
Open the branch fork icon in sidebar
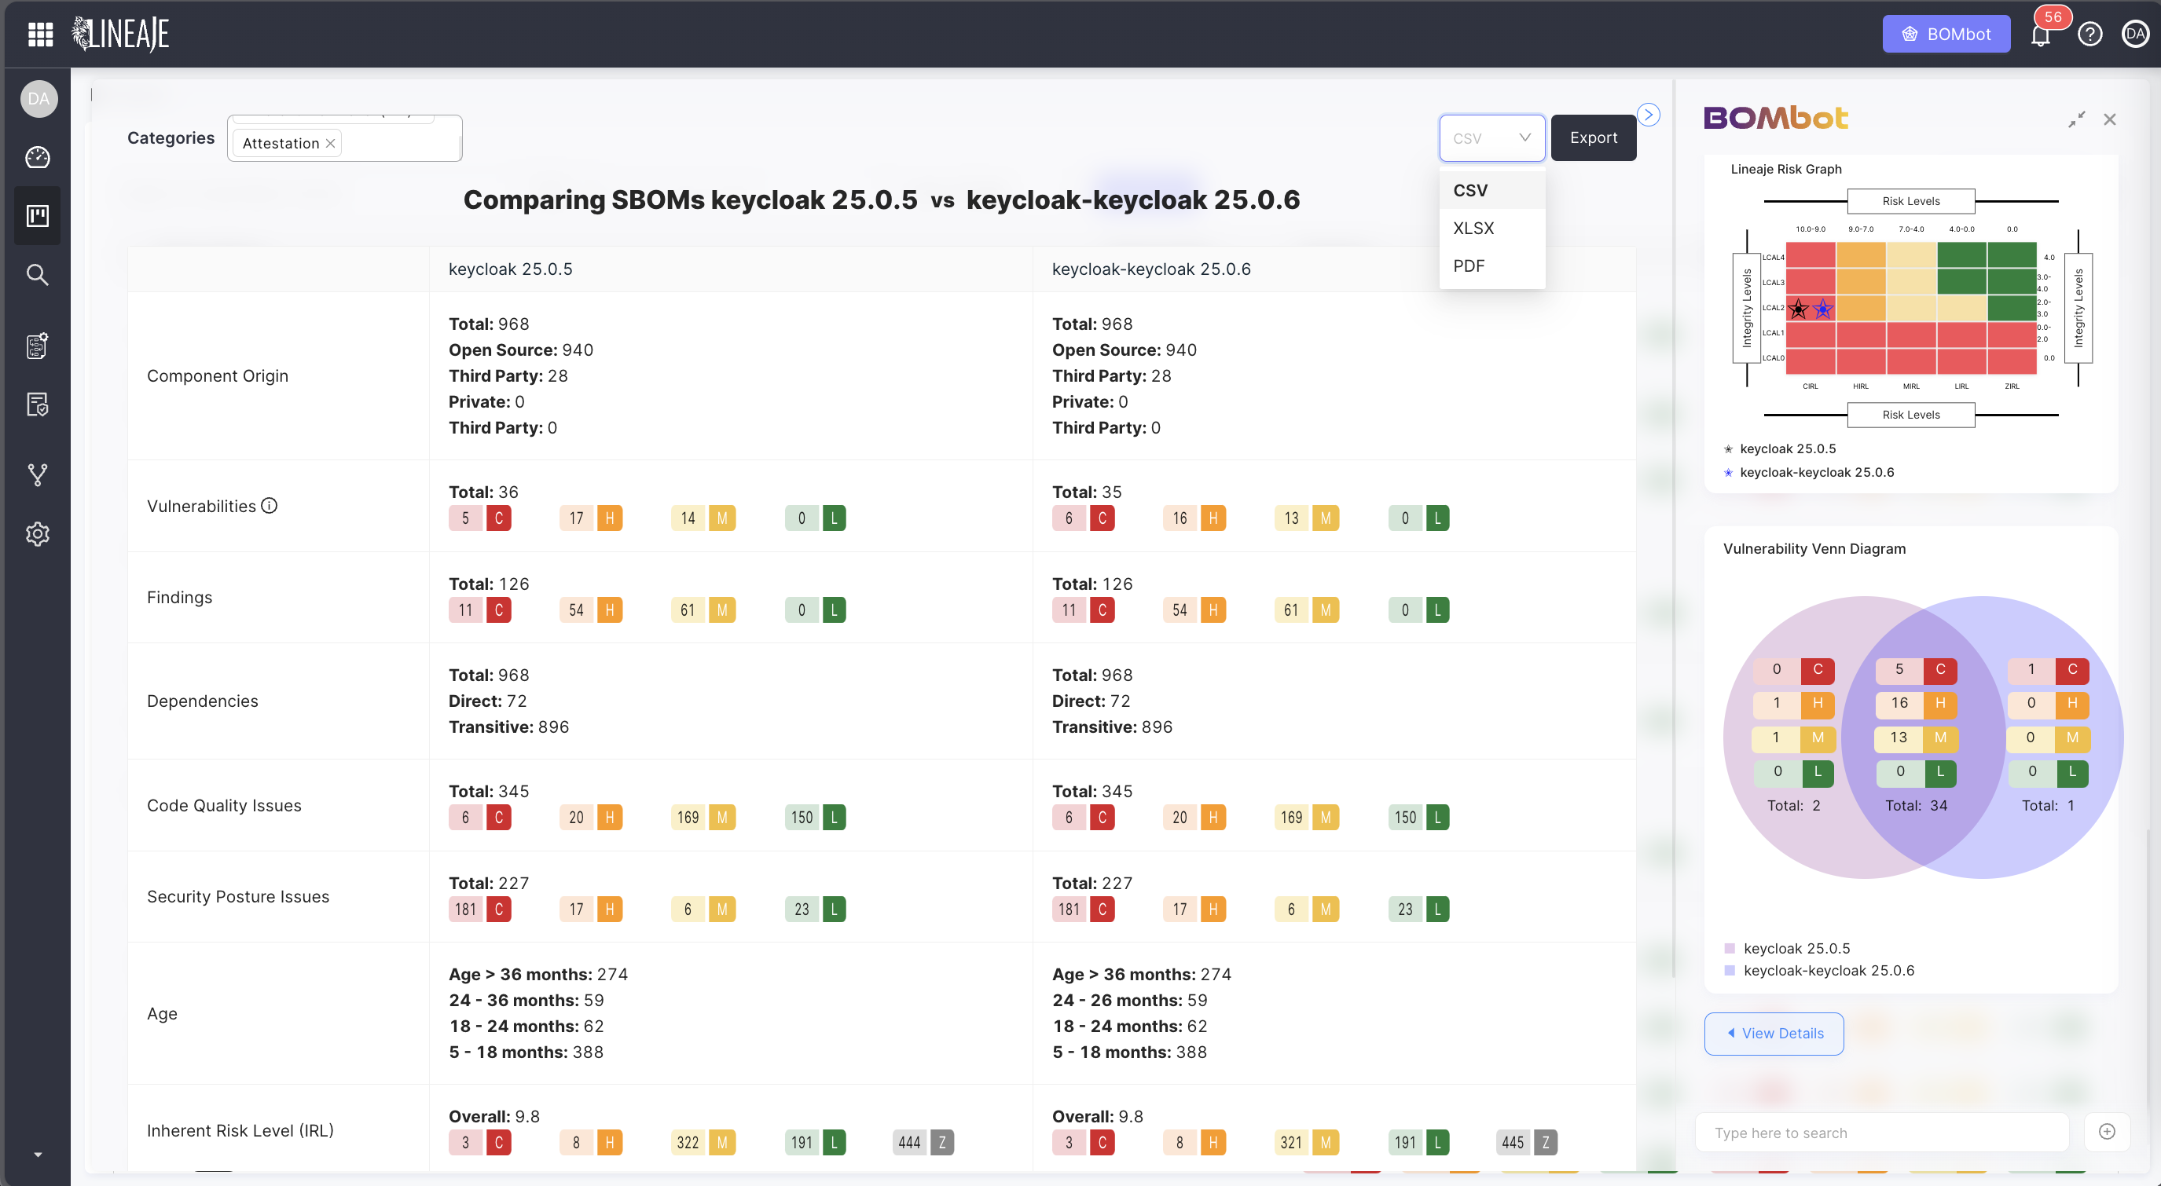point(38,474)
